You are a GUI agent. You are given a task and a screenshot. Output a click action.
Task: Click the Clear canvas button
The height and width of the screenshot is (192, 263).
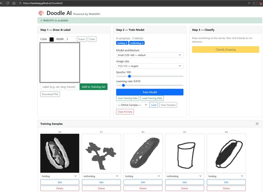[92, 39]
